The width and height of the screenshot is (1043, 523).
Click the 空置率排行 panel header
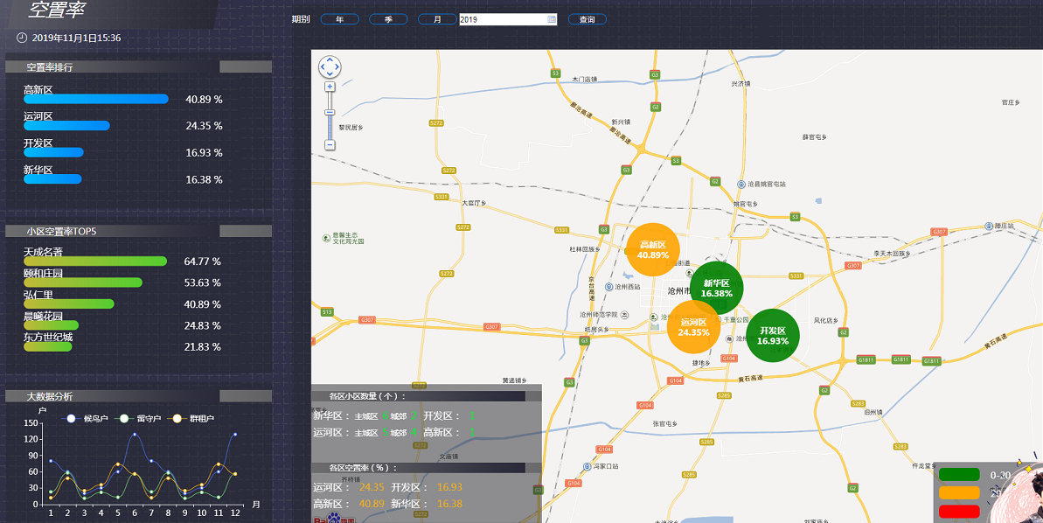click(138, 67)
